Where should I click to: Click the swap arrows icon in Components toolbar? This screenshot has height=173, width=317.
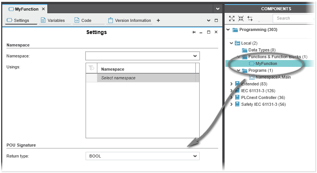pos(250,19)
